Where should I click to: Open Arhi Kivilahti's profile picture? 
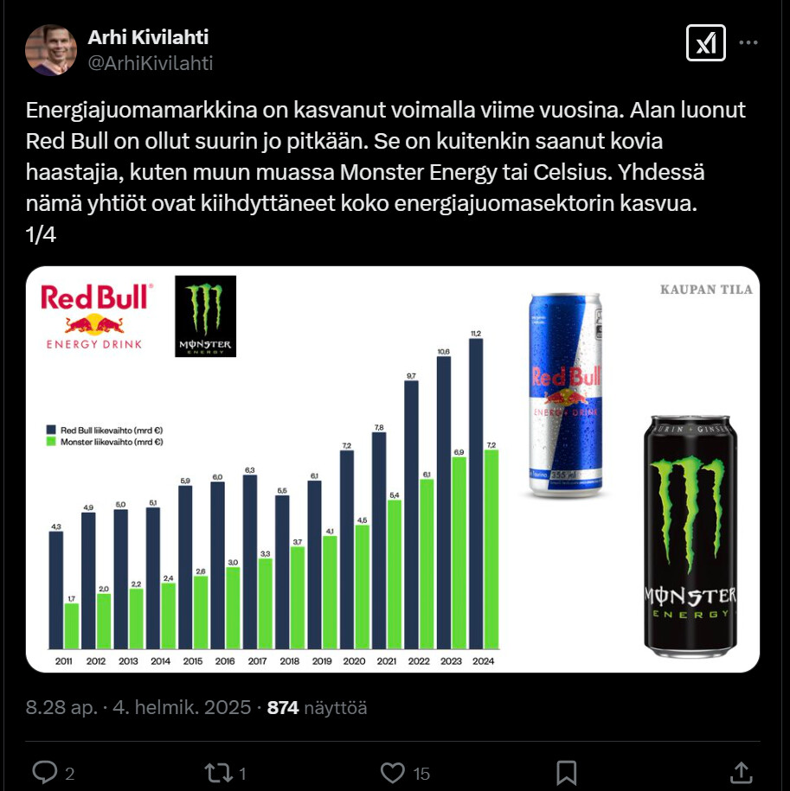coord(50,50)
